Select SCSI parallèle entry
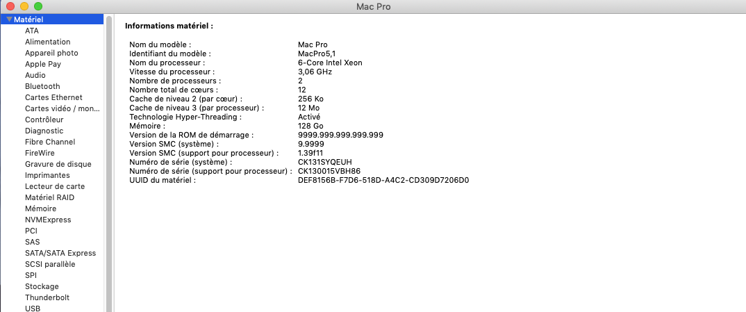746x312 pixels. click(50, 264)
